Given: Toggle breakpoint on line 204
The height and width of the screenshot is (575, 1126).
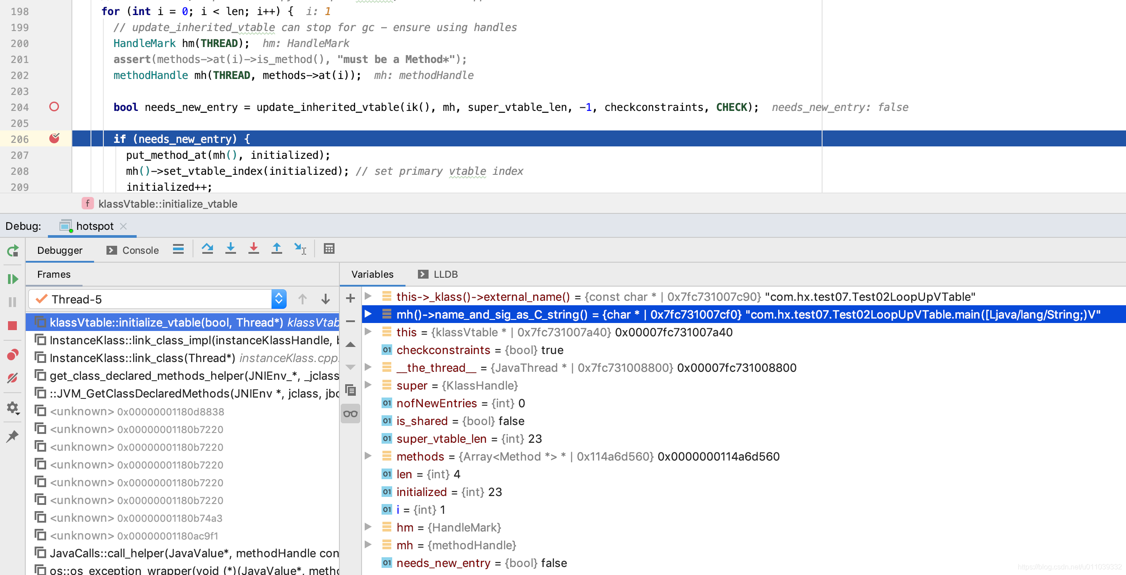Looking at the screenshot, I should coord(54,107).
